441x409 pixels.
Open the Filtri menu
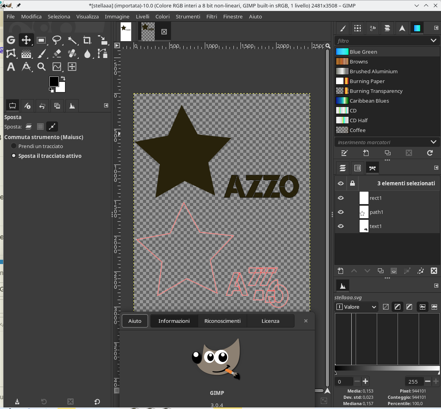tap(211, 16)
